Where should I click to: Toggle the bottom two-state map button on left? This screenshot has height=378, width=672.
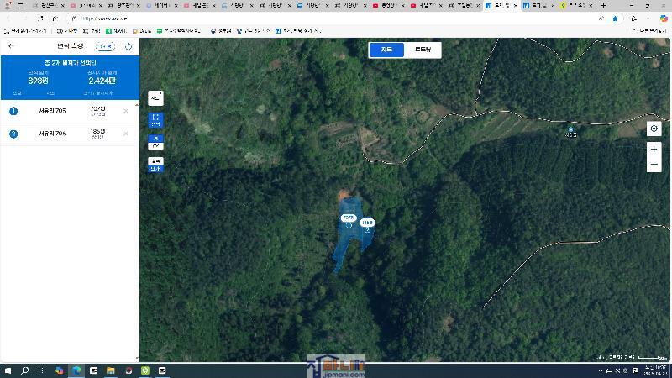(x=155, y=164)
